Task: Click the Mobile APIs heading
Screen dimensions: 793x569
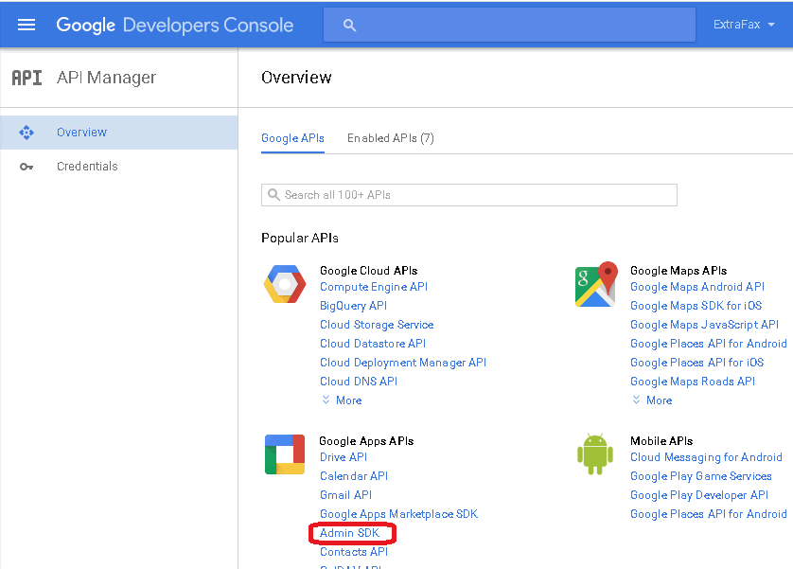Action: click(x=661, y=441)
